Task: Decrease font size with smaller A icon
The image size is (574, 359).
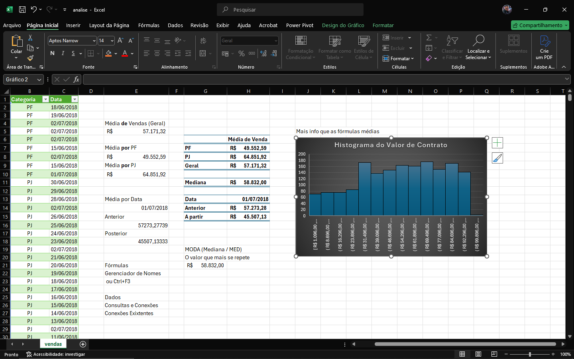Action: point(131,41)
